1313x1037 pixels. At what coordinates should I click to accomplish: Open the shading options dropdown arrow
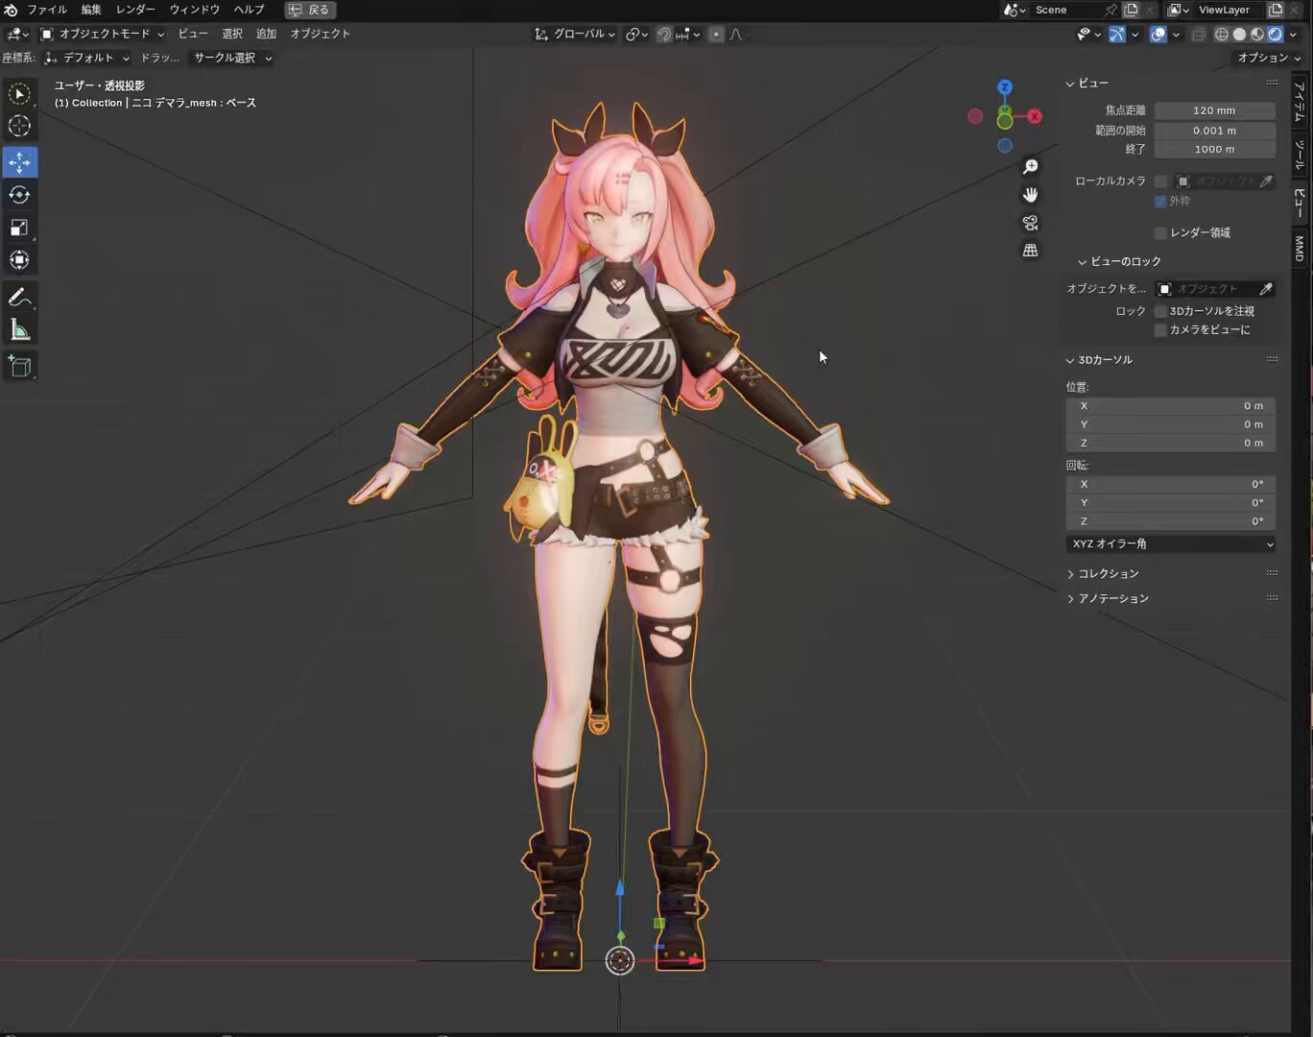tap(1293, 34)
